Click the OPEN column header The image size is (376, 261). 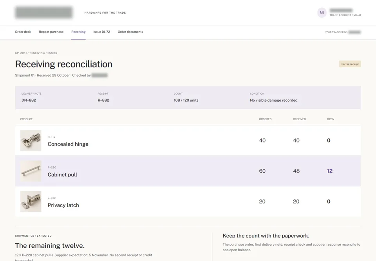[x=331, y=119]
